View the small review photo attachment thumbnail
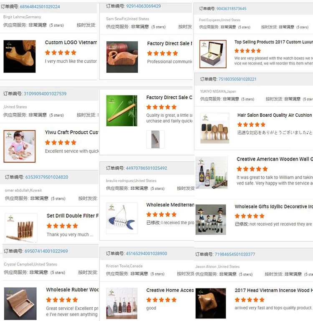The image size is (313, 321). tap(155, 139)
